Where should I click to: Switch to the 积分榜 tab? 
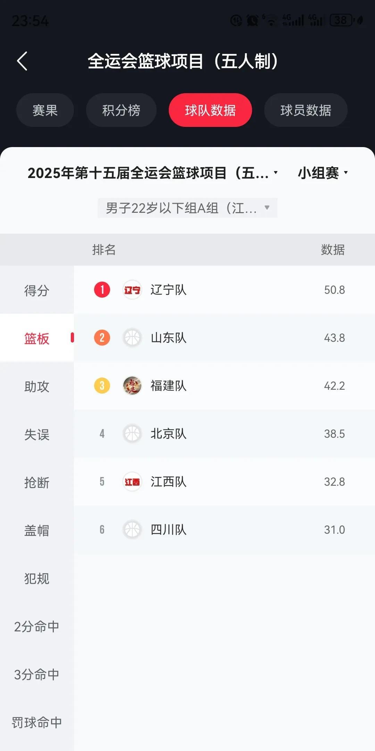(121, 110)
